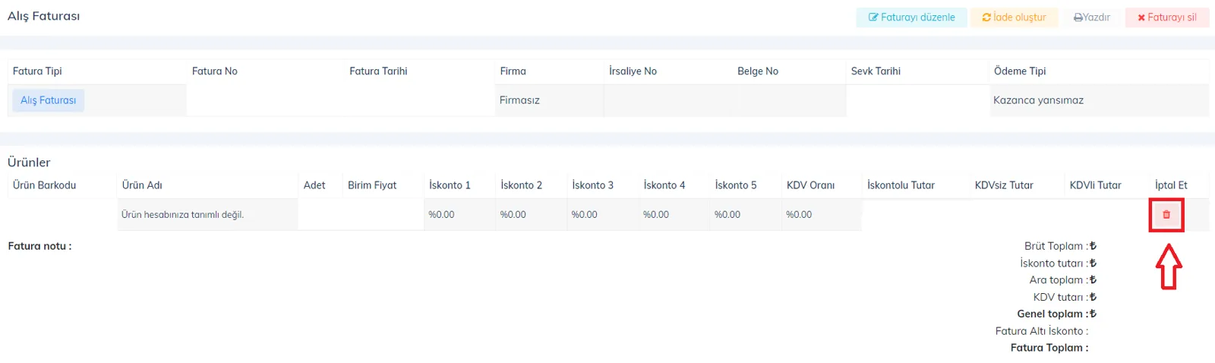This screenshot has width=1215, height=363.
Task: Click the Birim Fiyat column header
Action: click(372, 185)
